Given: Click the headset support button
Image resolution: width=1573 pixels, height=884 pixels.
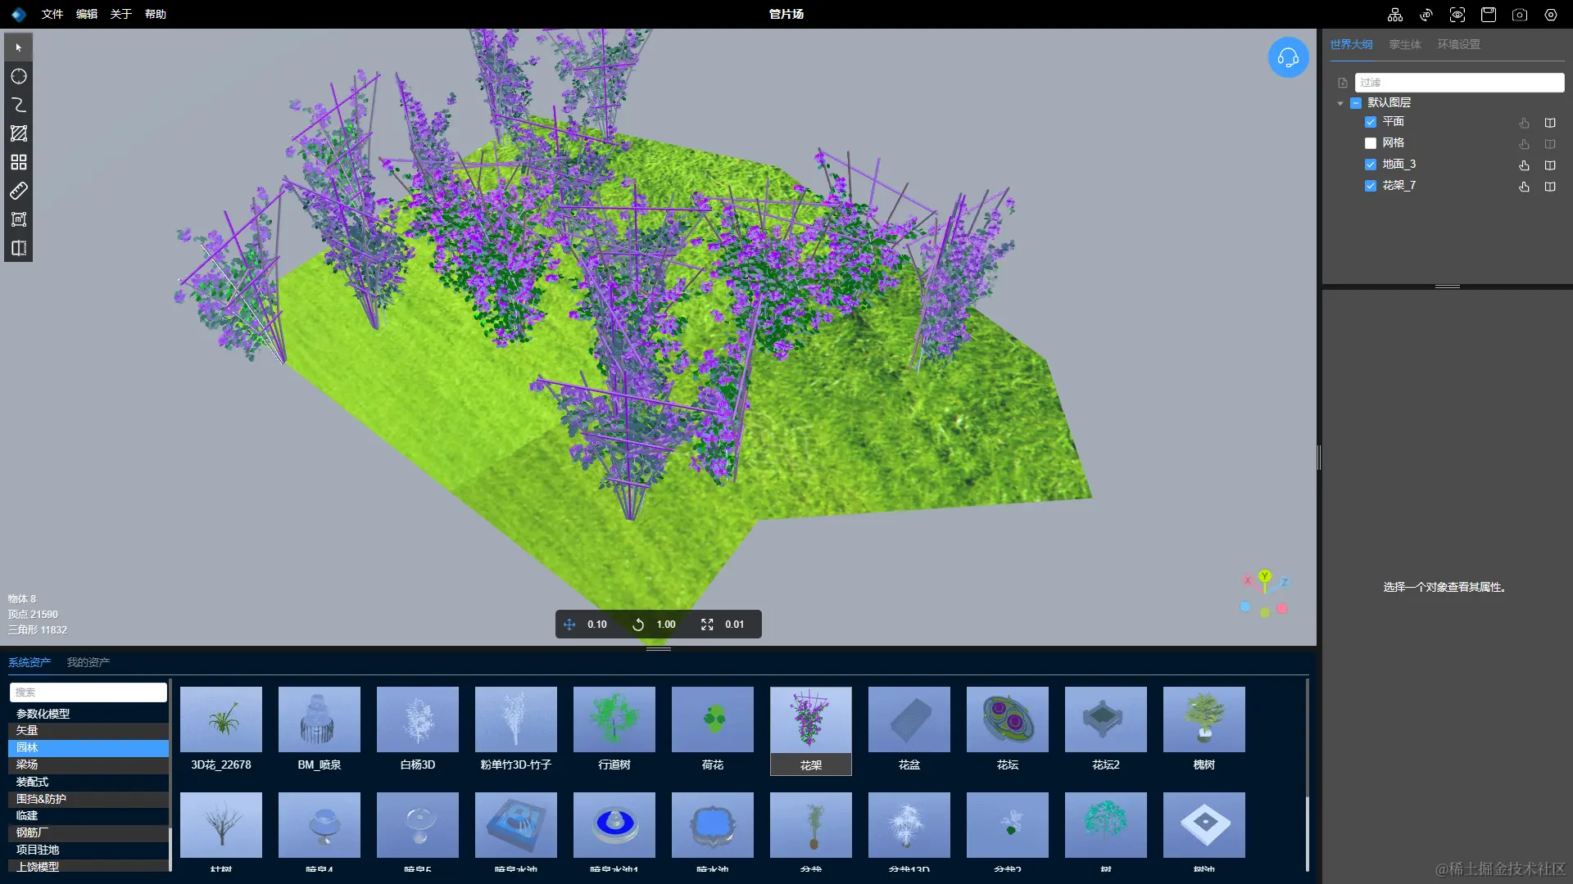Looking at the screenshot, I should pyautogui.click(x=1288, y=57).
